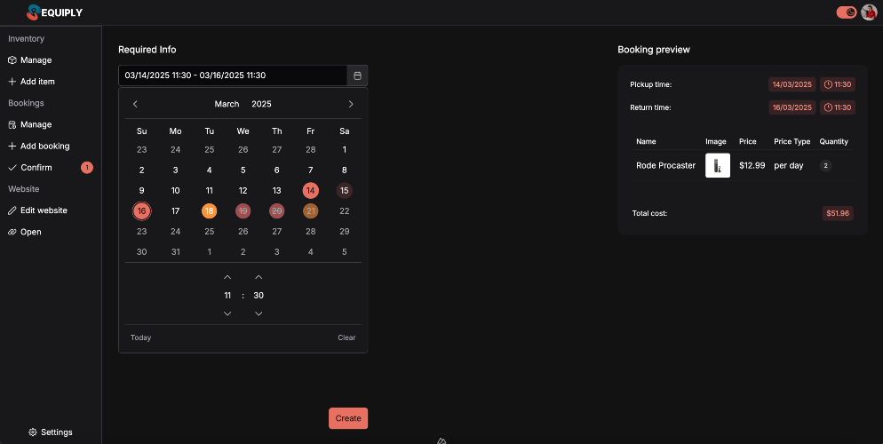Click the quantity 2 badge
The image size is (883, 444).
[x=825, y=165]
